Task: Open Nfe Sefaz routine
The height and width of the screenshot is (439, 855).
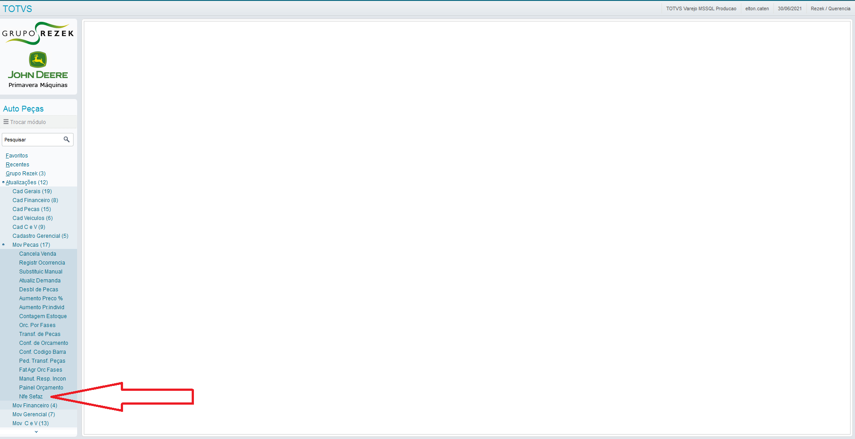Action: tap(31, 397)
